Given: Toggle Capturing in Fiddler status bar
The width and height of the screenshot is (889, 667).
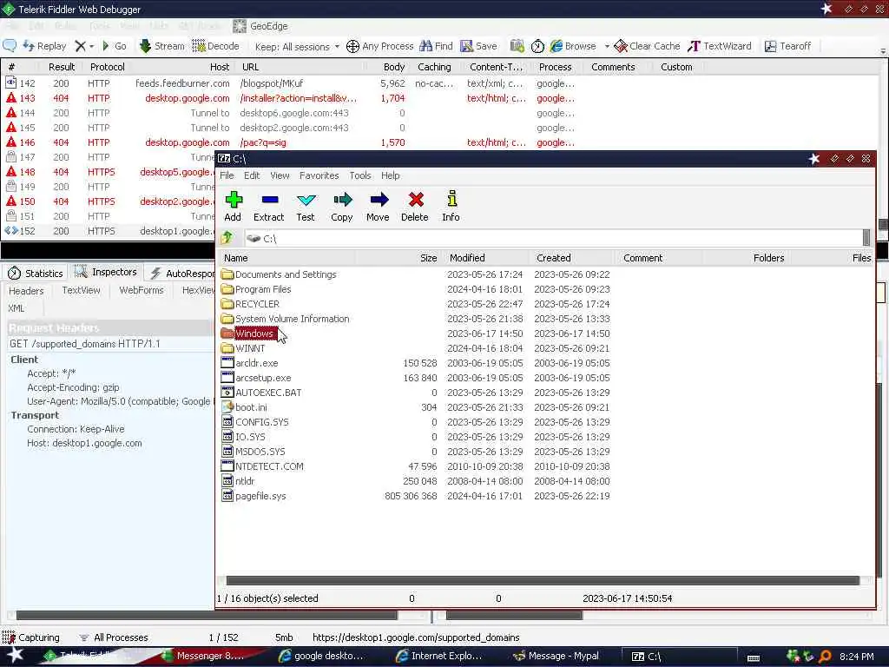Looking at the screenshot, I should coord(31,637).
